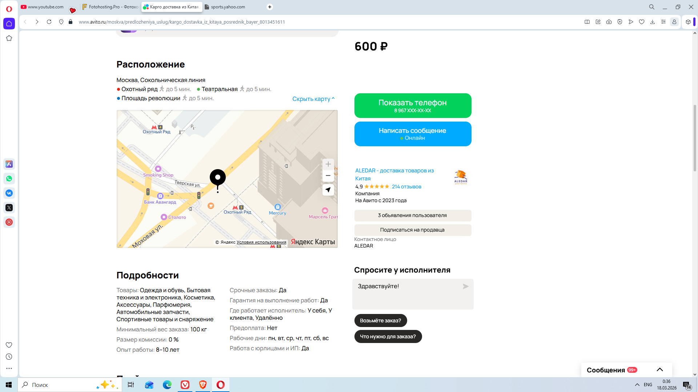Reload the current page
The height and width of the screenshot is (392, 698).
(x=49, y=22)
